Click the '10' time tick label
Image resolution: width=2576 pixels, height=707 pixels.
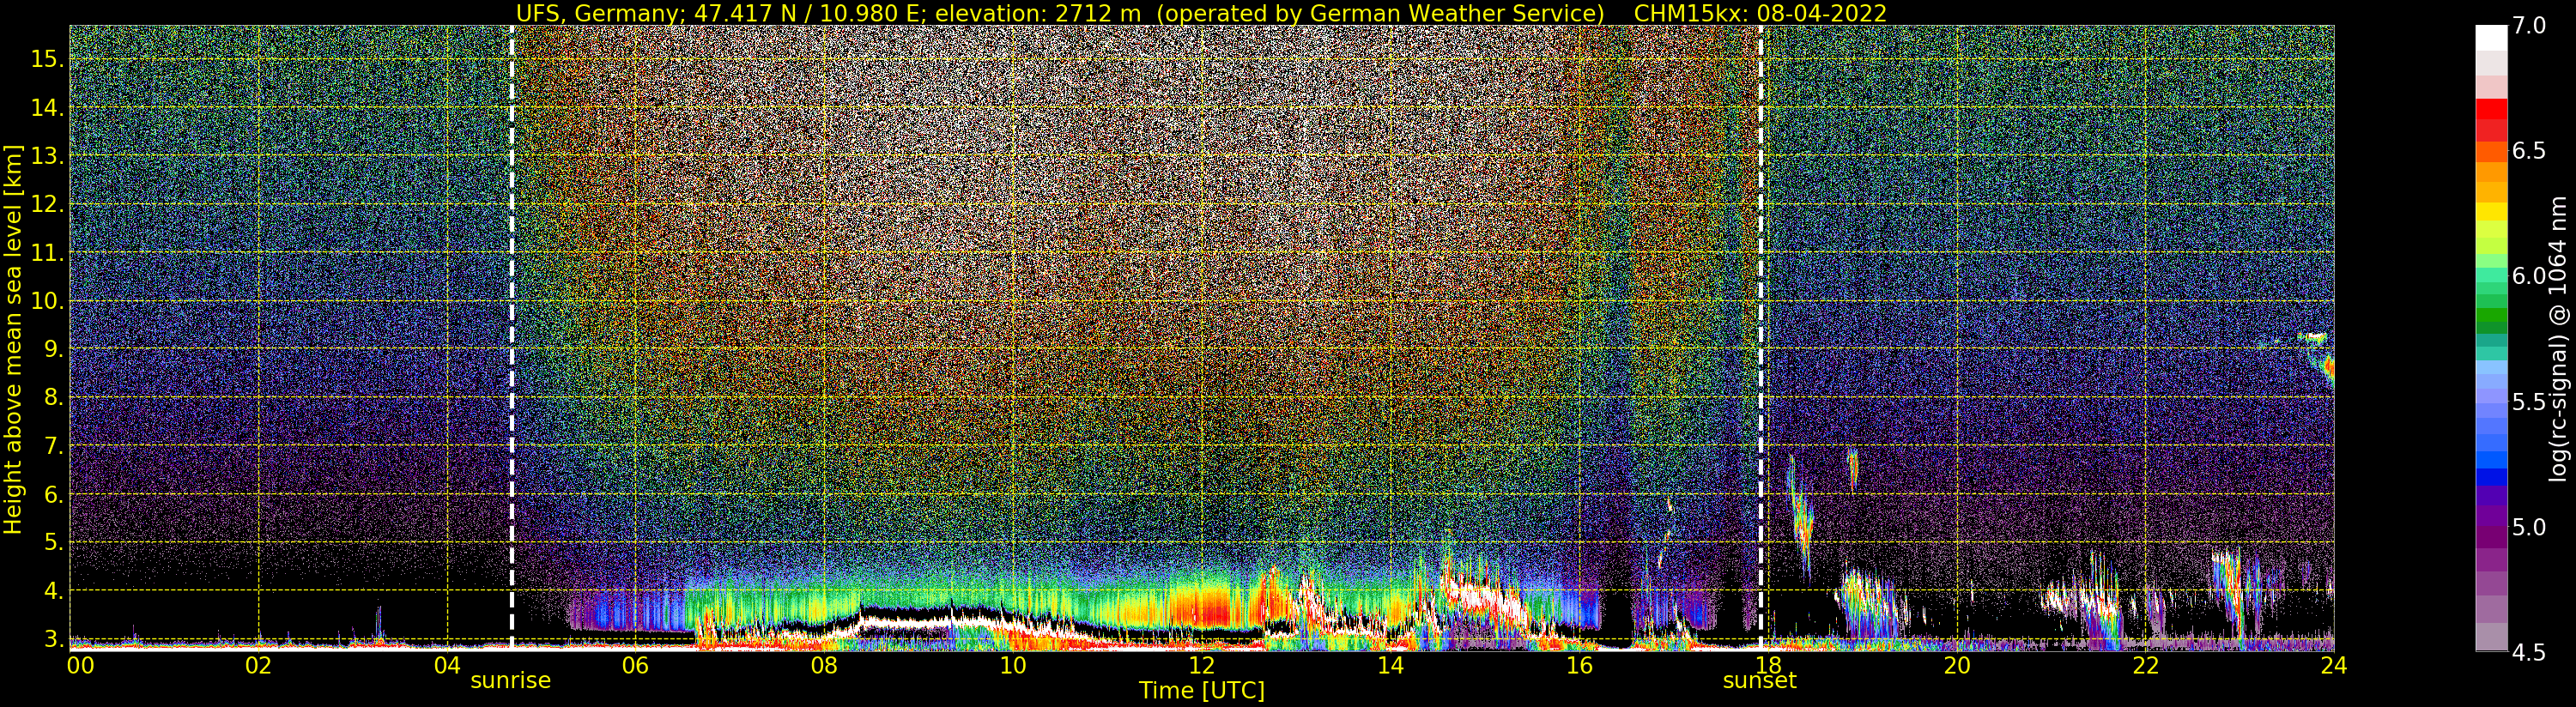[x=1013, y=665]
